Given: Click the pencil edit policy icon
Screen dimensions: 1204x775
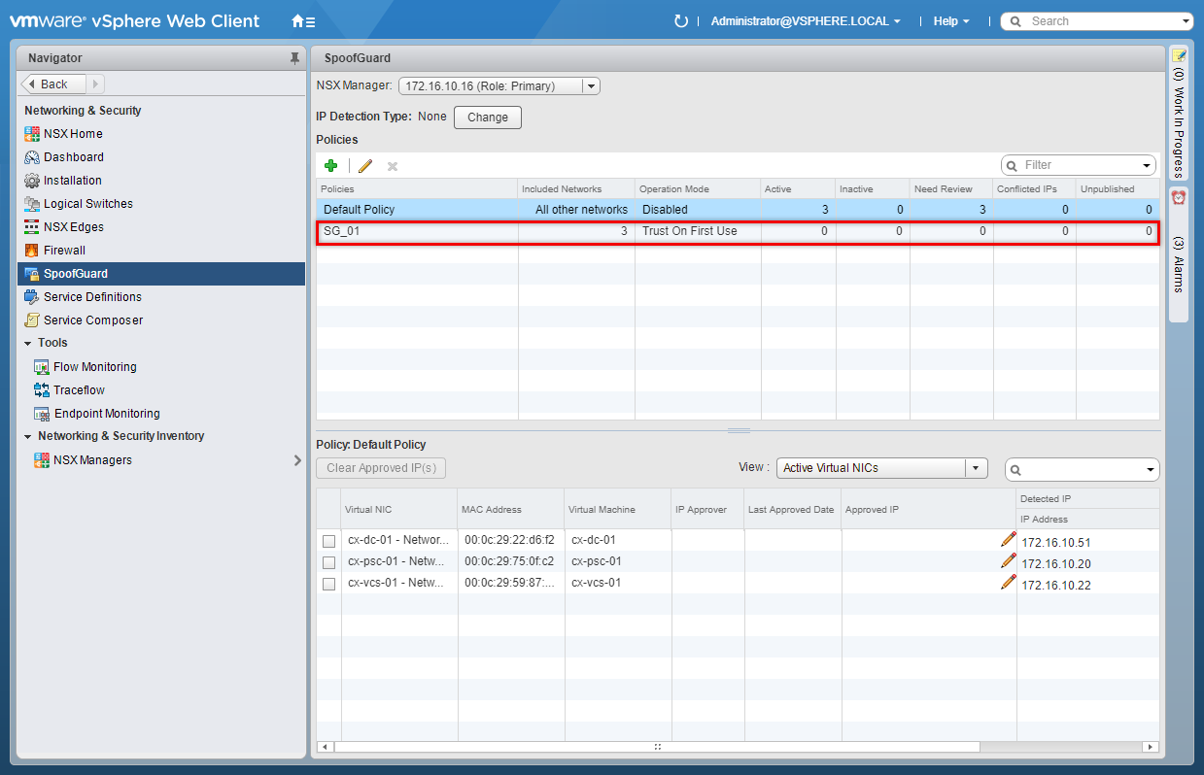Looking at the screenshot, I should (365, 166).
